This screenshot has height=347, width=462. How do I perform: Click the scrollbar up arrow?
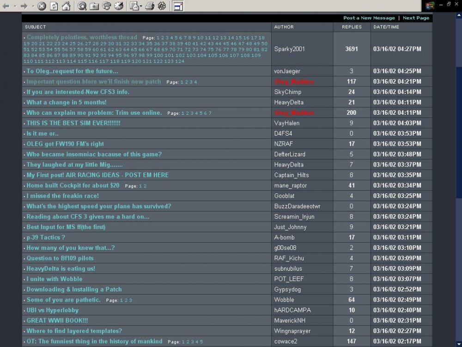tap(458, 15)
